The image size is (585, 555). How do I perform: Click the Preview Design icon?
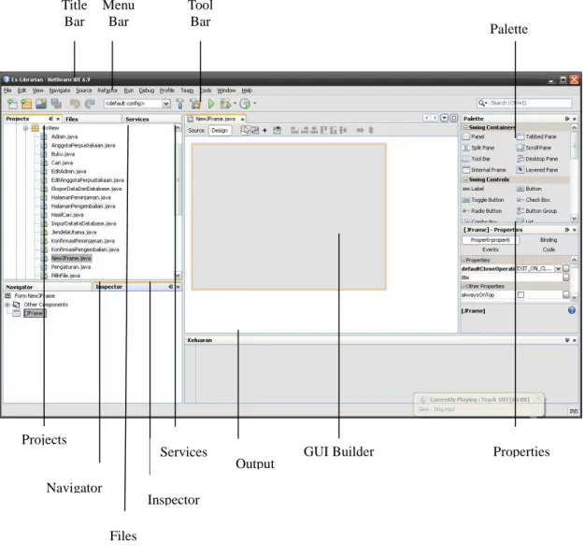[x=277, y=130]
